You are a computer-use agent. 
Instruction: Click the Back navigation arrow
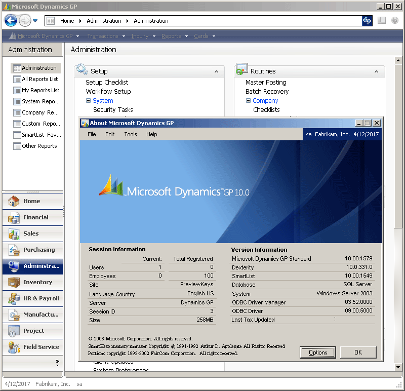[x=11, y=20]
